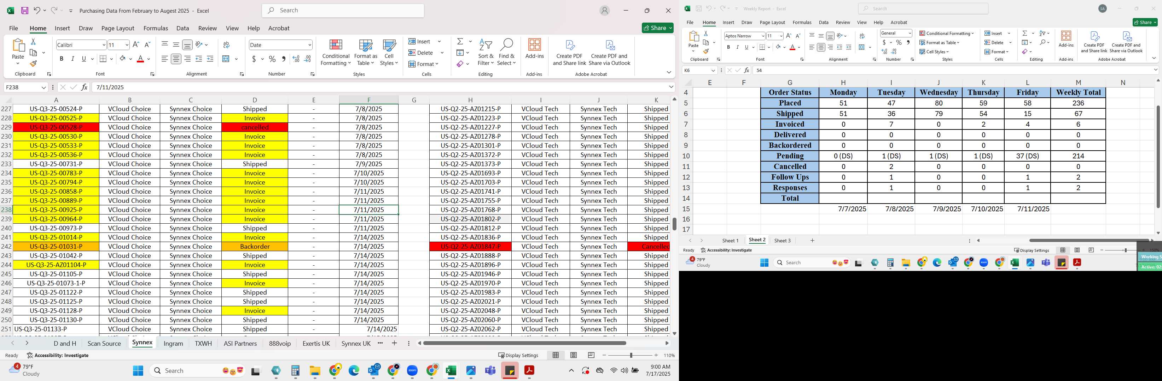
Task: Open Page Layout tab in Purchasing Data
Action: pos(118,28)
